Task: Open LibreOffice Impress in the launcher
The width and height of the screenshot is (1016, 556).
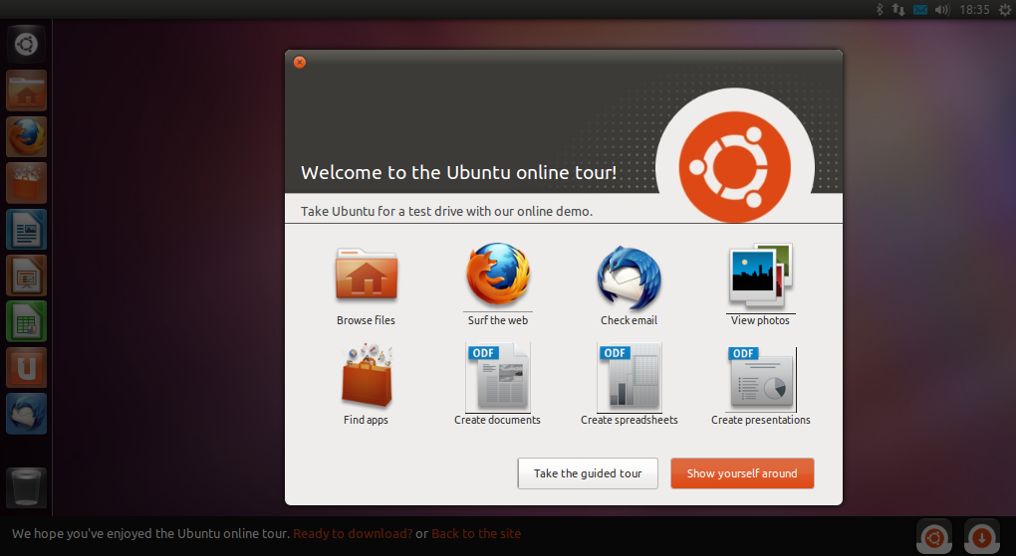Action: pyautogui.click(x=26, y=276)
